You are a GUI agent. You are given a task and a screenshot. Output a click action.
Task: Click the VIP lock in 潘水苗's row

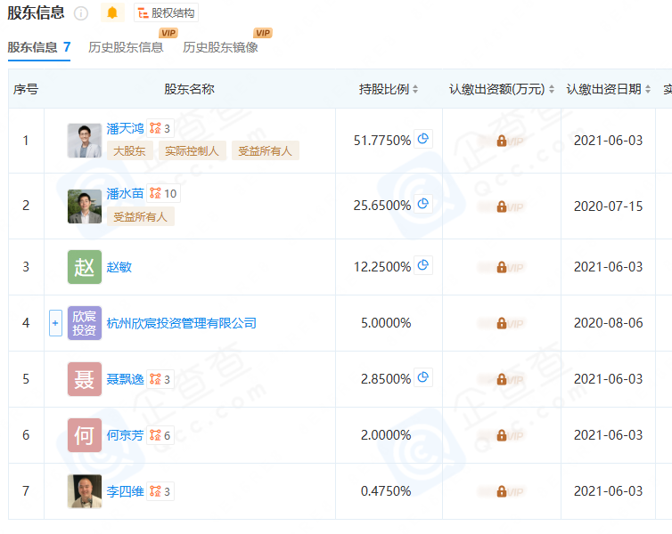tap(502, 206)
